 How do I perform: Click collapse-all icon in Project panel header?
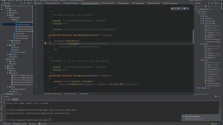25,3
